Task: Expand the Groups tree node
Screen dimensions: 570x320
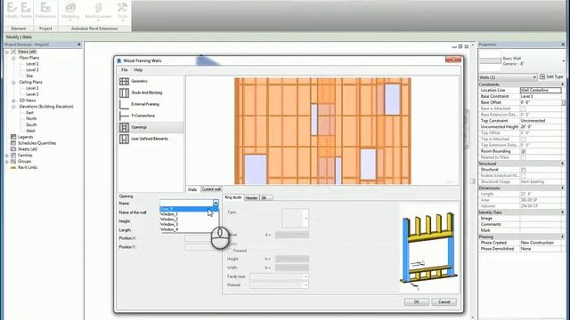Action: 7,162
